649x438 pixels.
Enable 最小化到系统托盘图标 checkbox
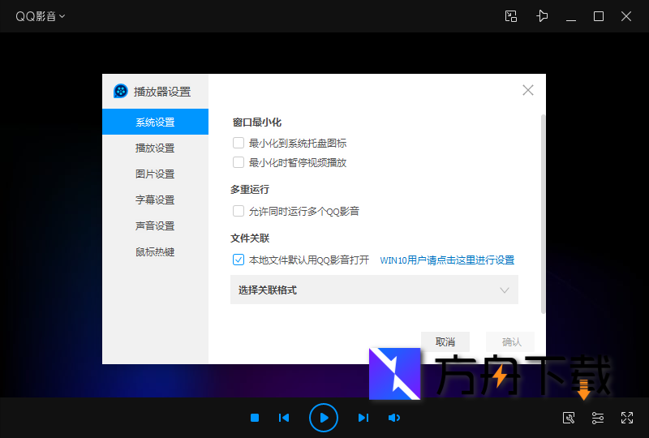pos(239,143)
